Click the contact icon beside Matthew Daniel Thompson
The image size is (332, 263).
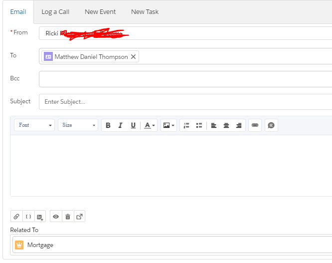[48, 56]
